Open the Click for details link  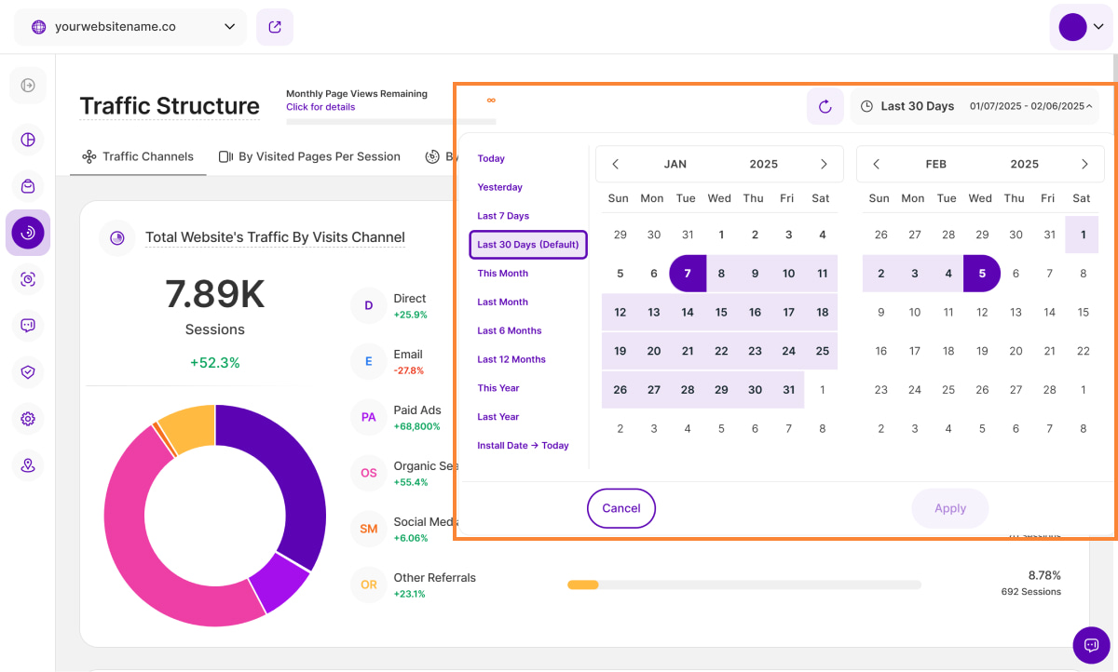320,107
